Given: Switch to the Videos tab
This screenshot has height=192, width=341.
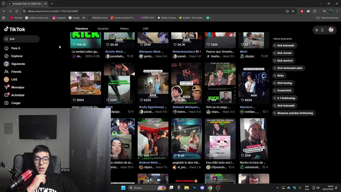Looking at the screenshot, I should [124, 29].
